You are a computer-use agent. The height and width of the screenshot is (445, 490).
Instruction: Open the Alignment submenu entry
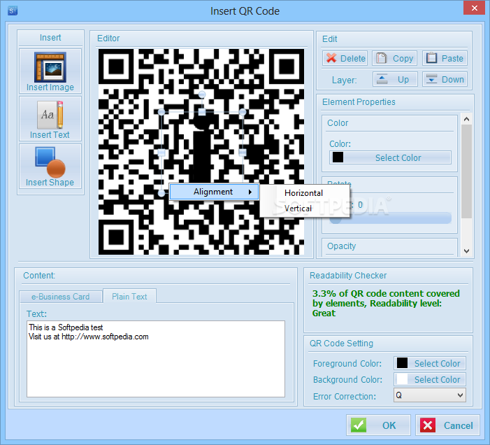point(214,192)
